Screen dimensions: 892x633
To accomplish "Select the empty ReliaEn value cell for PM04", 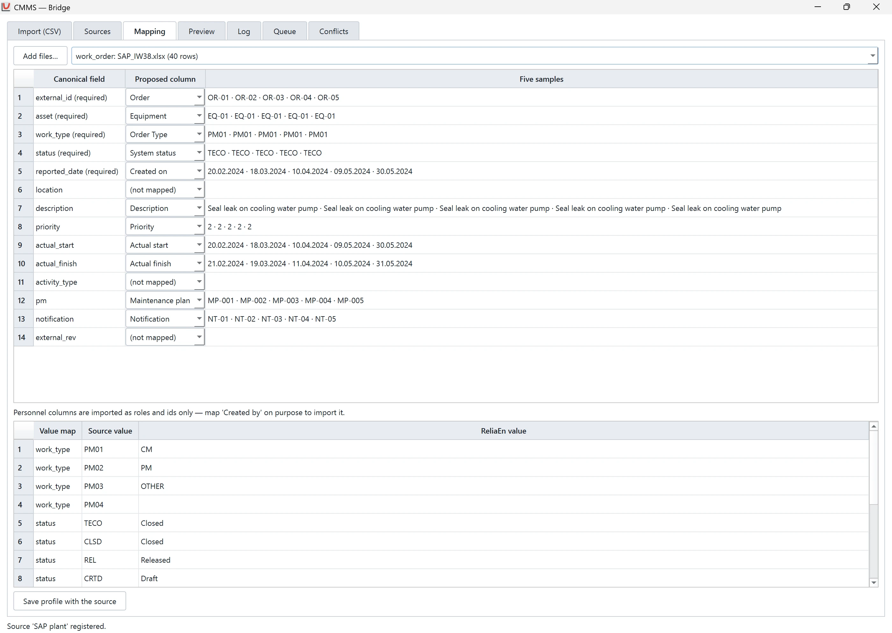I will tap(503, 504).
